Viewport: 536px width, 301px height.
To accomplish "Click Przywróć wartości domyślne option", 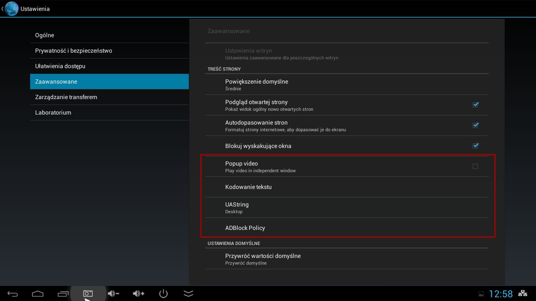I will (x=347, y=259).
